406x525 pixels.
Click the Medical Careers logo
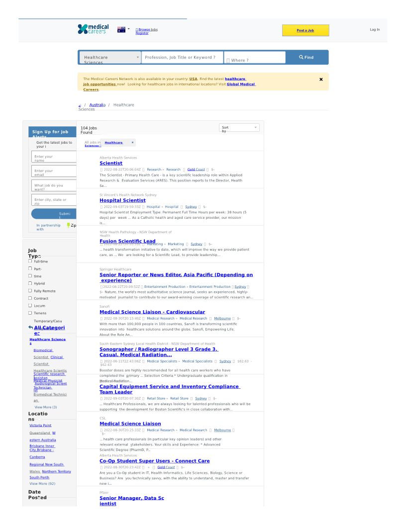pyautogui.click(x=92, y=29)
